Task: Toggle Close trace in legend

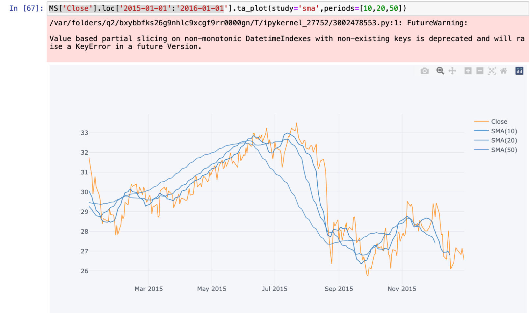Action: click(499, 121)
